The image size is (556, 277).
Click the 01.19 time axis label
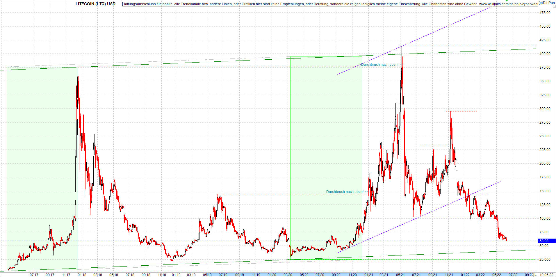coord(176,275)
